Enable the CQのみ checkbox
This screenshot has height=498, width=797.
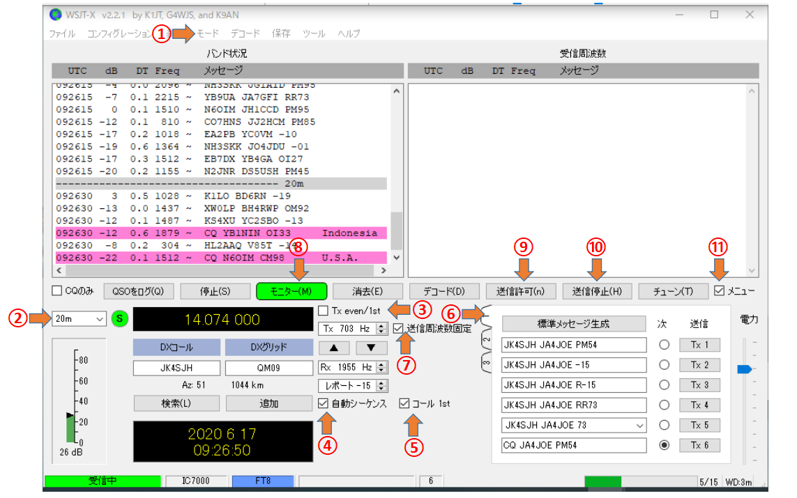click(57, 291)
